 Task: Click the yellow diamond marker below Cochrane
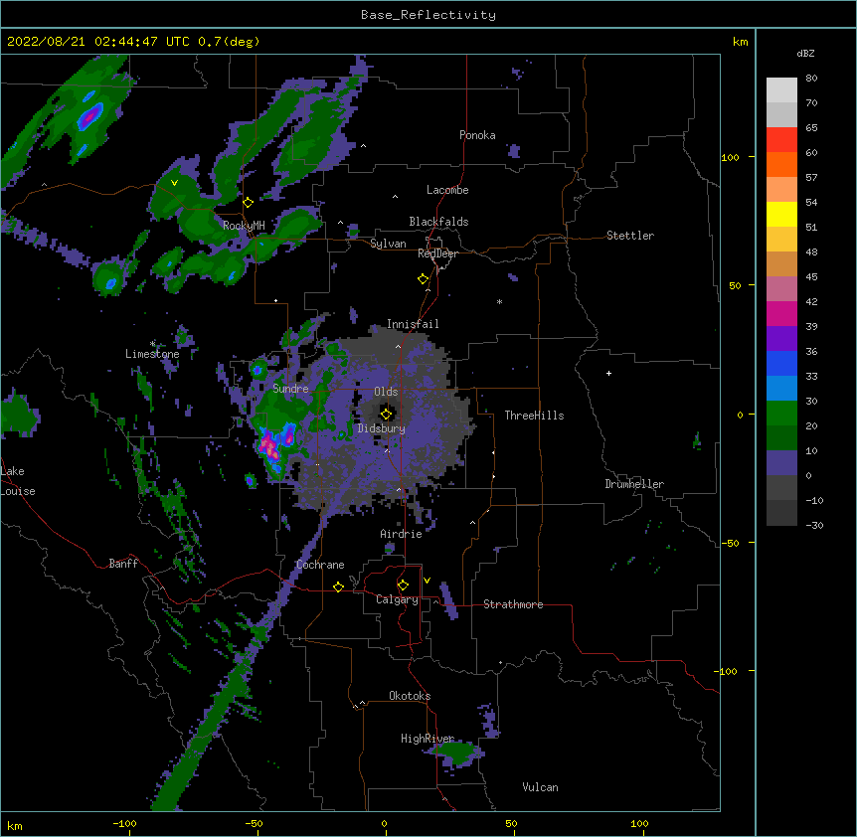[x=338, y=586]
